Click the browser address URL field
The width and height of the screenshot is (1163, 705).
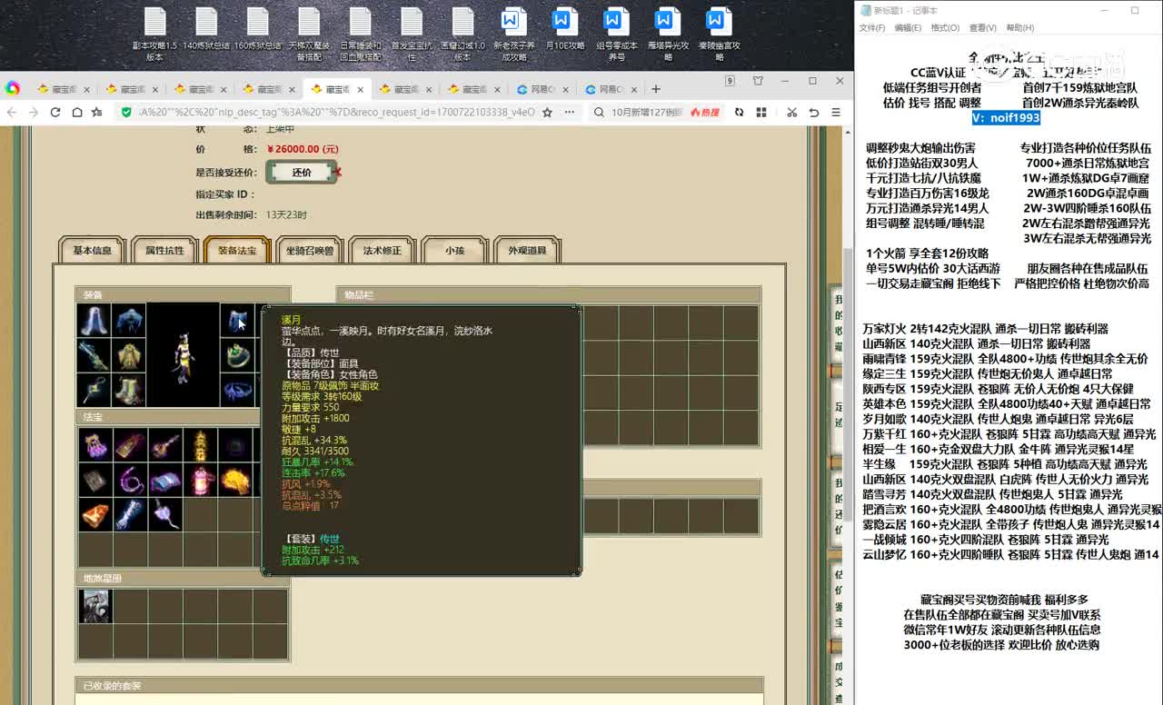click(x=336, y=112)
